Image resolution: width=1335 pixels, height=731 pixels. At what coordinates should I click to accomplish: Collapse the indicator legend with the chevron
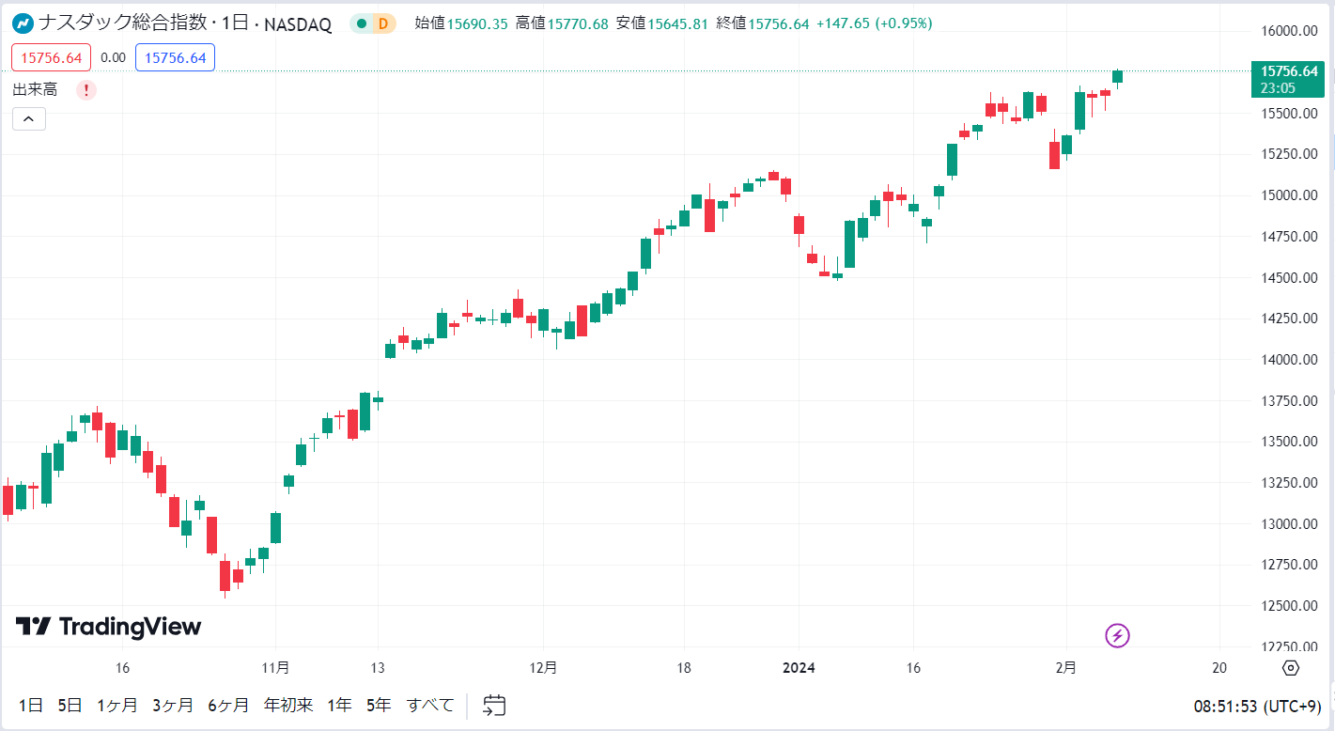pos(29,118)
